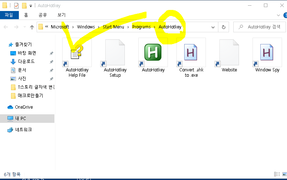Open 바탕 화면 in the sidebar
Viewport: 287px width, 180px height.
(x=23, y=53)
